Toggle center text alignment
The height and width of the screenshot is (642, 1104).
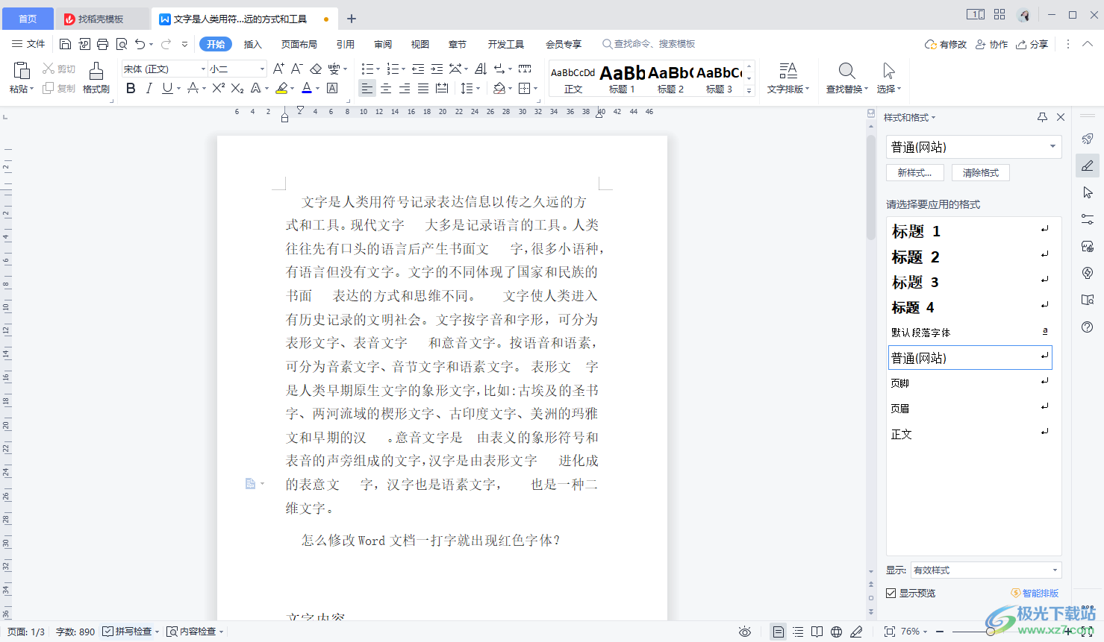click(x=386, y=88)
